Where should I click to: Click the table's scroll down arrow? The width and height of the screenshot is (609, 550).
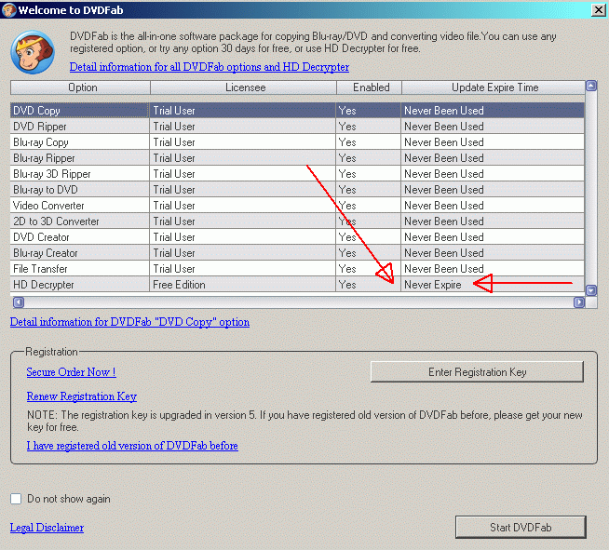[x=591, y=290]
